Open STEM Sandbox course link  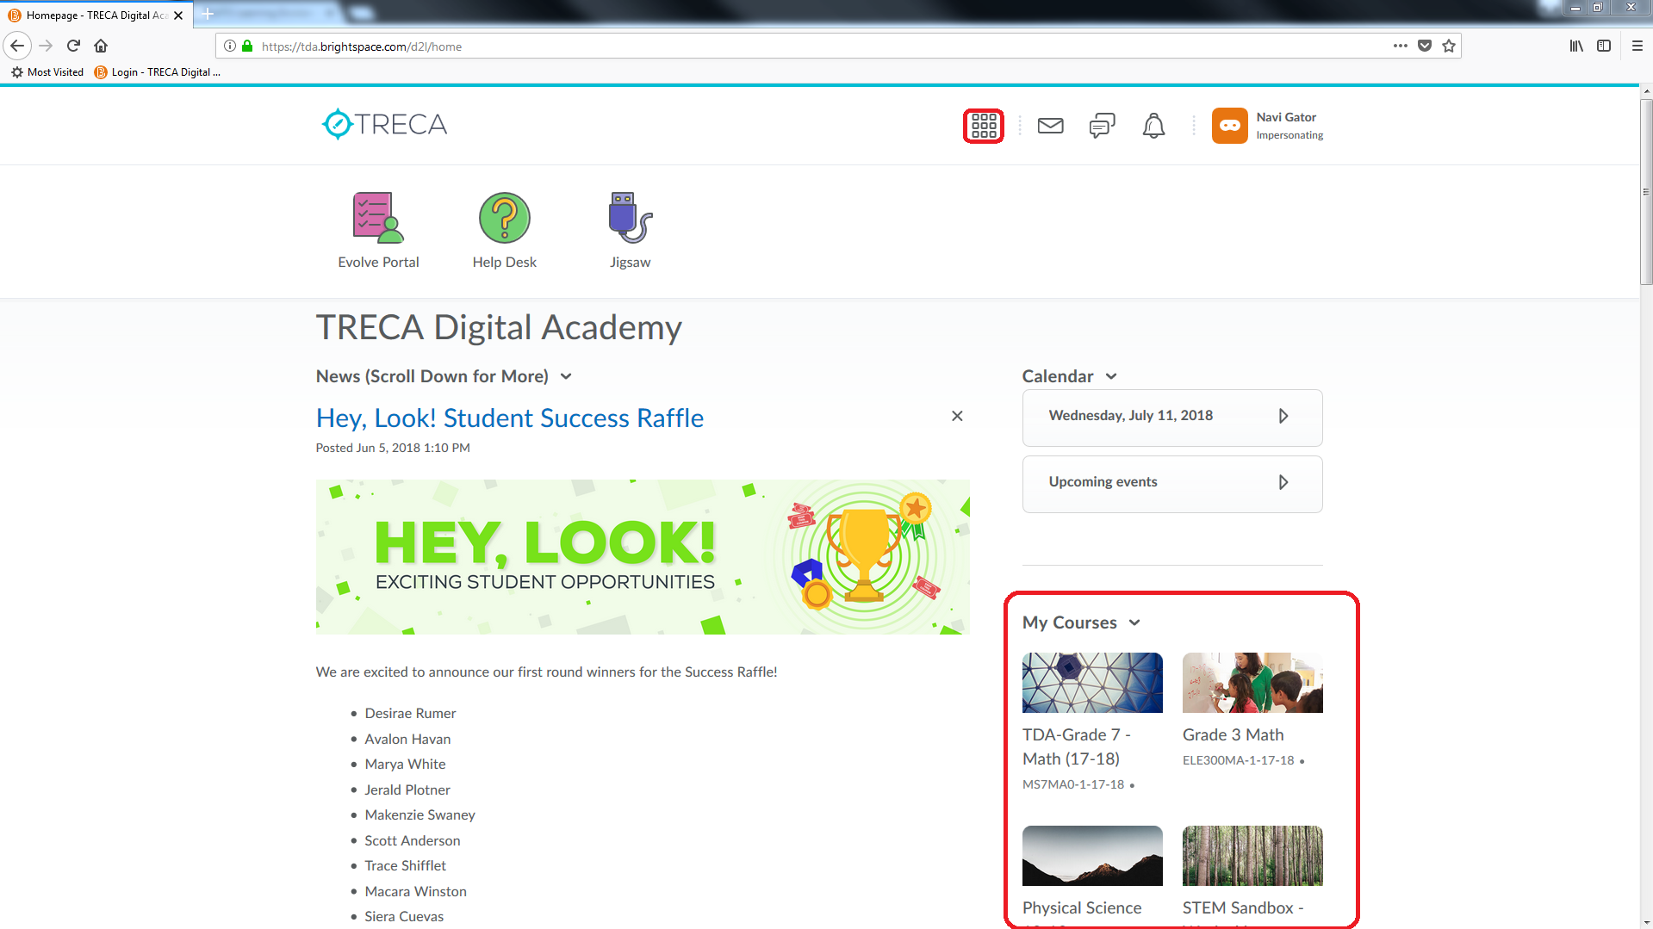tap(1243, 907)
